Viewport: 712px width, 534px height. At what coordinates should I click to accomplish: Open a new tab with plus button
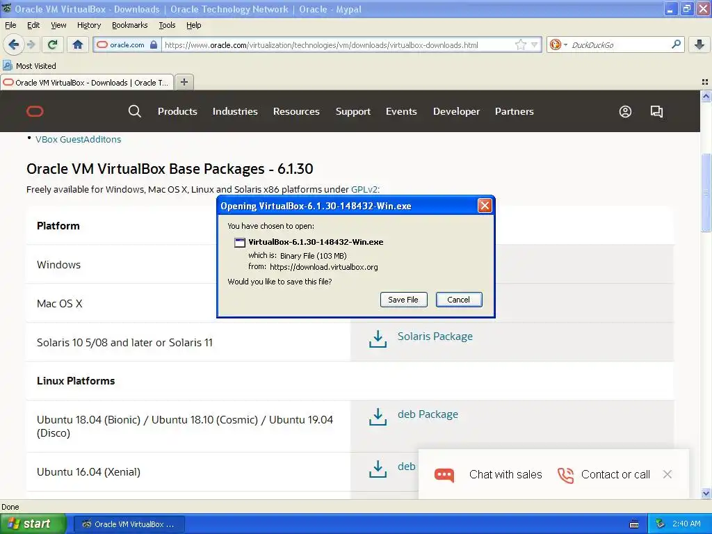pos(184,82)
